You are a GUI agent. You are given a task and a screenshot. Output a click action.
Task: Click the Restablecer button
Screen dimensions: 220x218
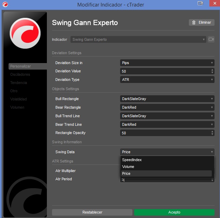tap(92, 212)
